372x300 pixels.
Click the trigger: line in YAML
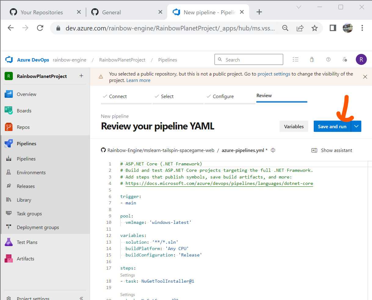click(x=131, y=196)
